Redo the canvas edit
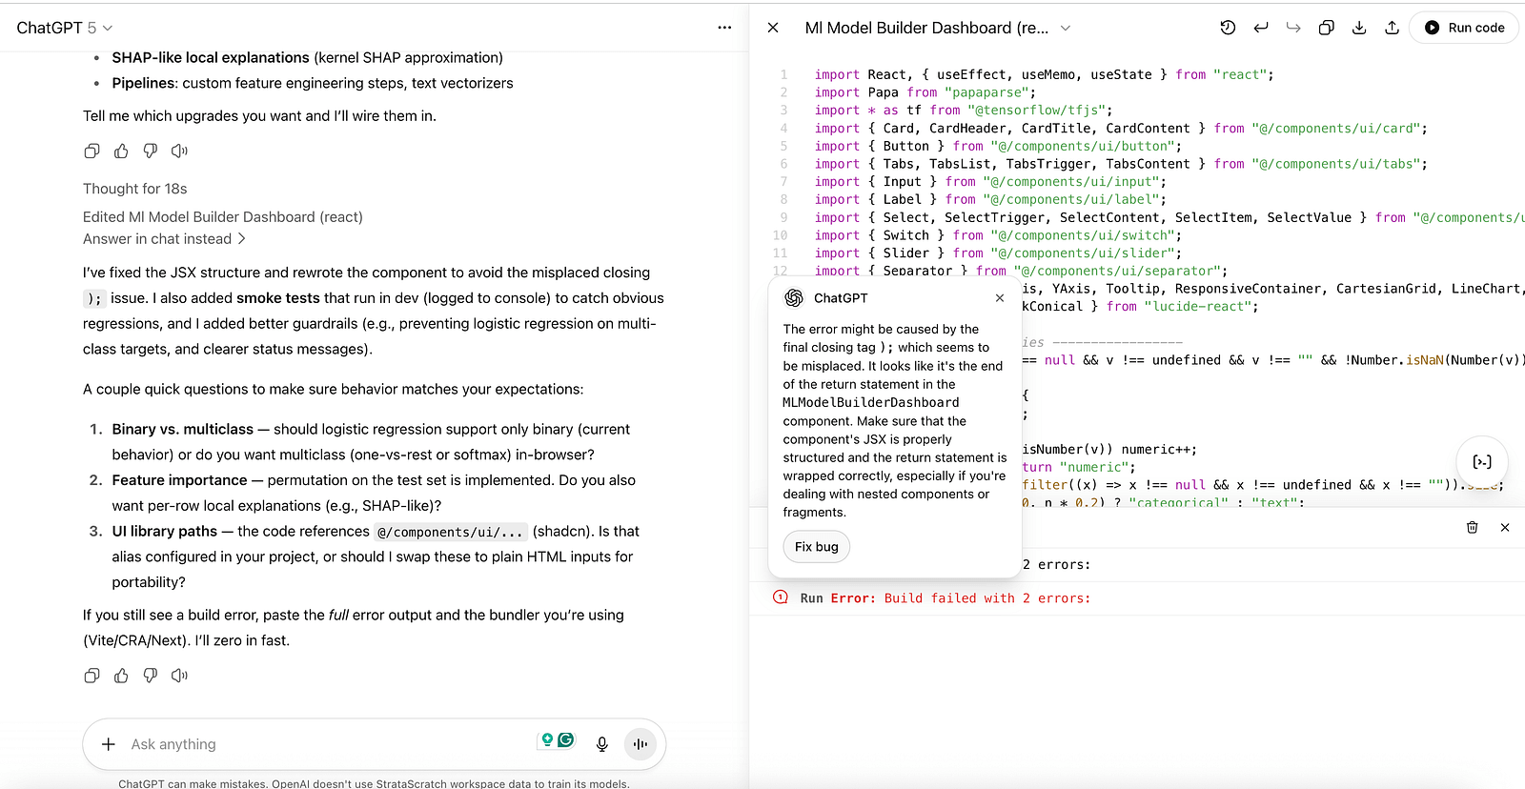Screen dimensions: 1525x789 (1293, 29)
